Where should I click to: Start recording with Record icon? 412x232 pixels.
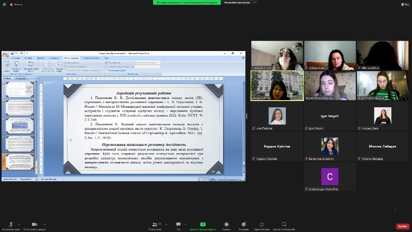tap(227, 225)
